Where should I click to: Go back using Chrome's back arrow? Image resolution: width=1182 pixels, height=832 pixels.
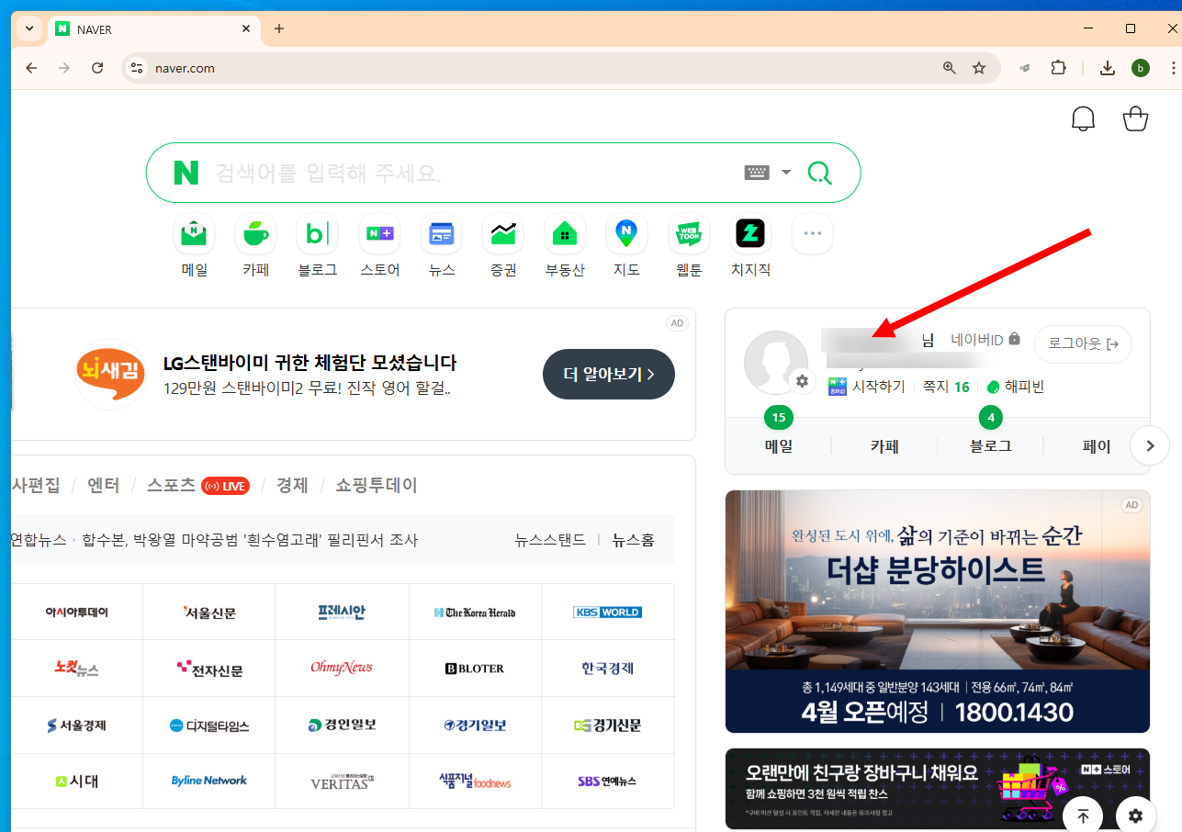tap(31, 68)
